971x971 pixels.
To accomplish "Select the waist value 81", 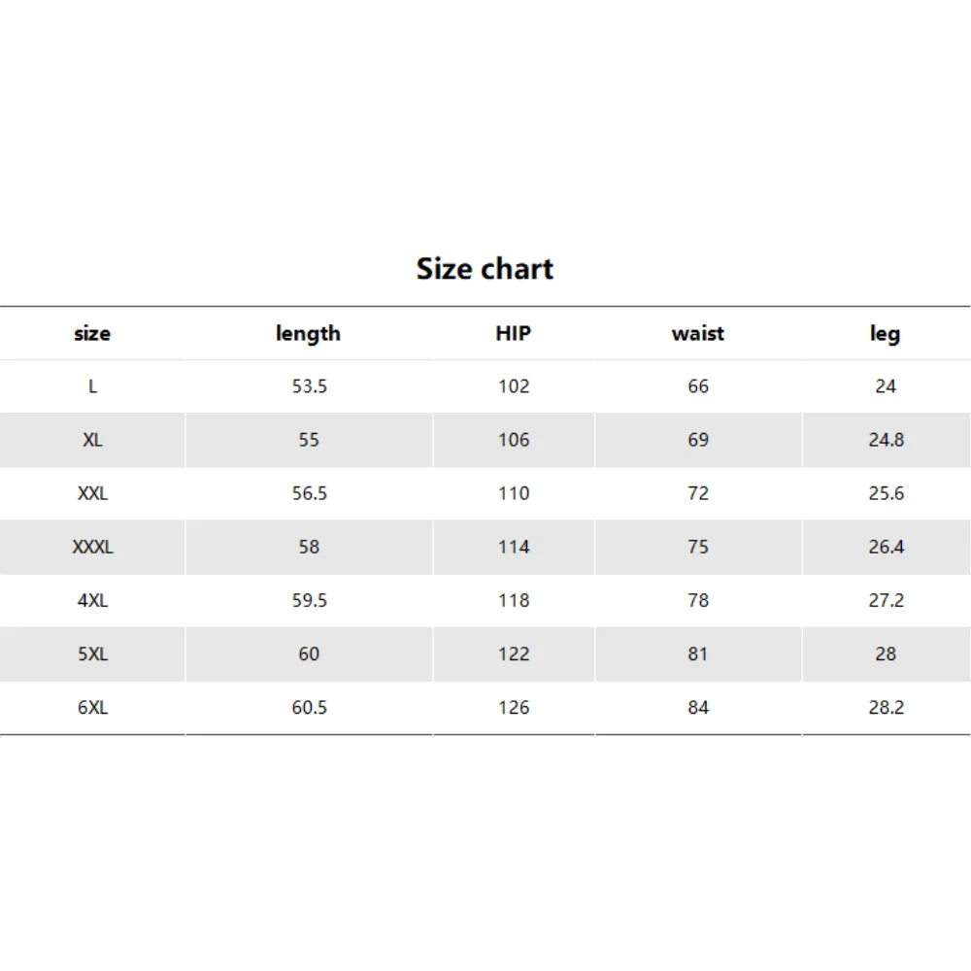I will point(698,653).
